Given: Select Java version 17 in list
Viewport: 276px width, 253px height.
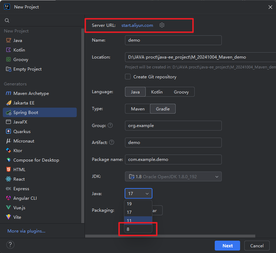Looking at the screenshot, I should pyautogui.click(x=138, y=212).
